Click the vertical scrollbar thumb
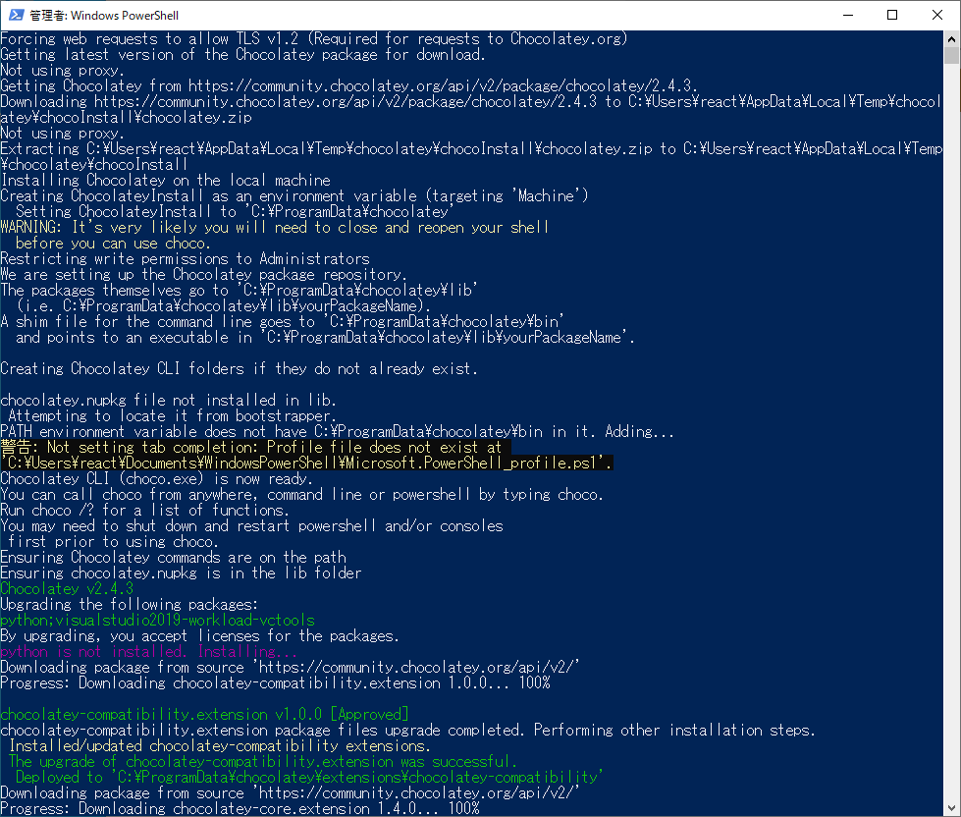961x817 pixels. click(951, 56)
